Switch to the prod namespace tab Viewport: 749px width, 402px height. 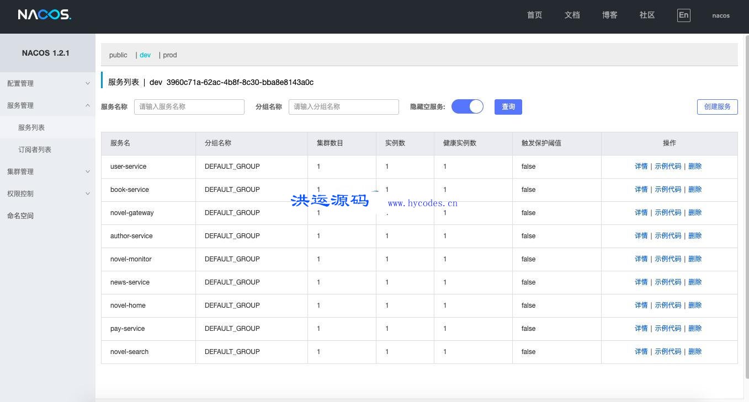tap(170, 55)
